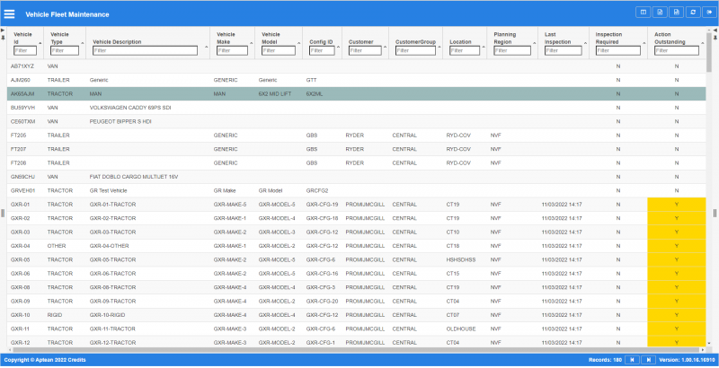Click right panel splitter grip handle
The height and width of the screenshot is (368, 719).
pos(715,213)
